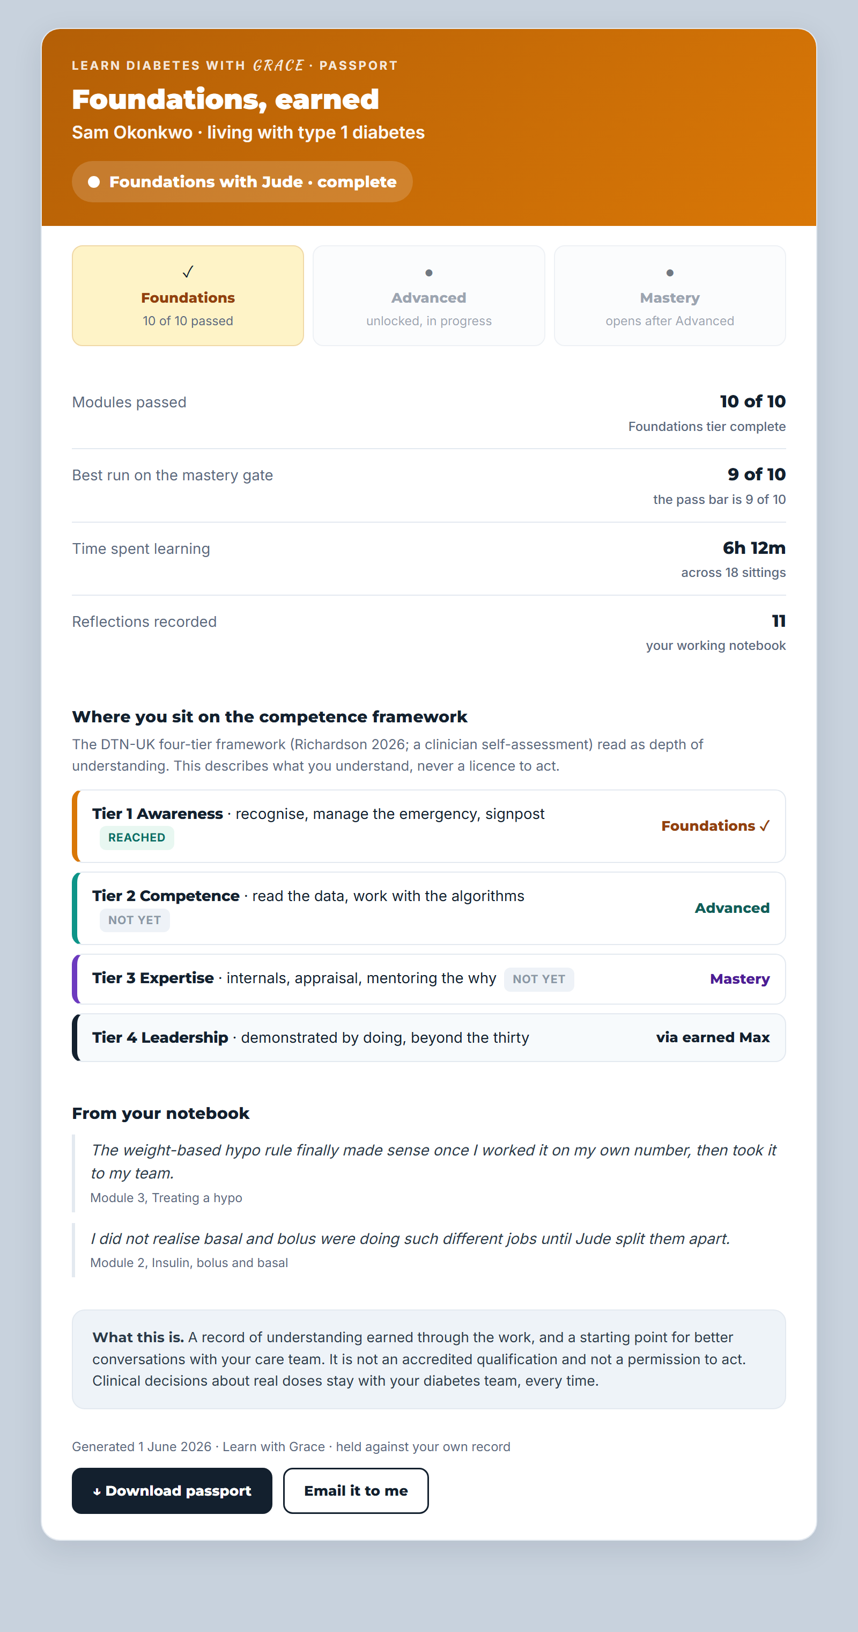858x1632 pixels.
Task: Click the NOT YET badge on Tier 3
Action: coord(539,979)
